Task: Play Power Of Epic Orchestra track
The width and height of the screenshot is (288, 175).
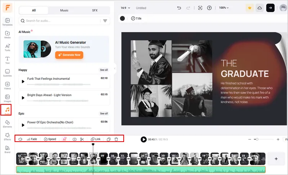Action: (23, 125)
